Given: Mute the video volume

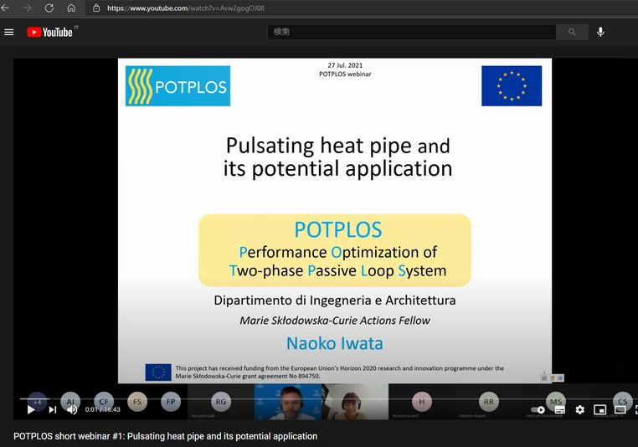Looking at the screenshot, I should point(72,409).
